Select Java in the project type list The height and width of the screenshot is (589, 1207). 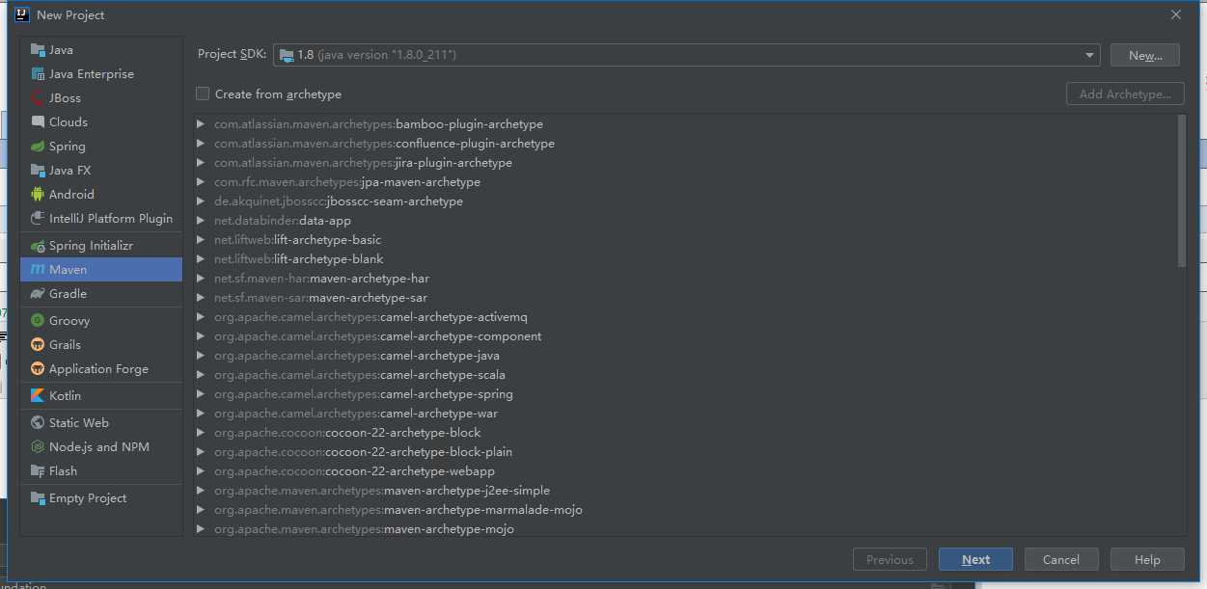click(101, 50)
